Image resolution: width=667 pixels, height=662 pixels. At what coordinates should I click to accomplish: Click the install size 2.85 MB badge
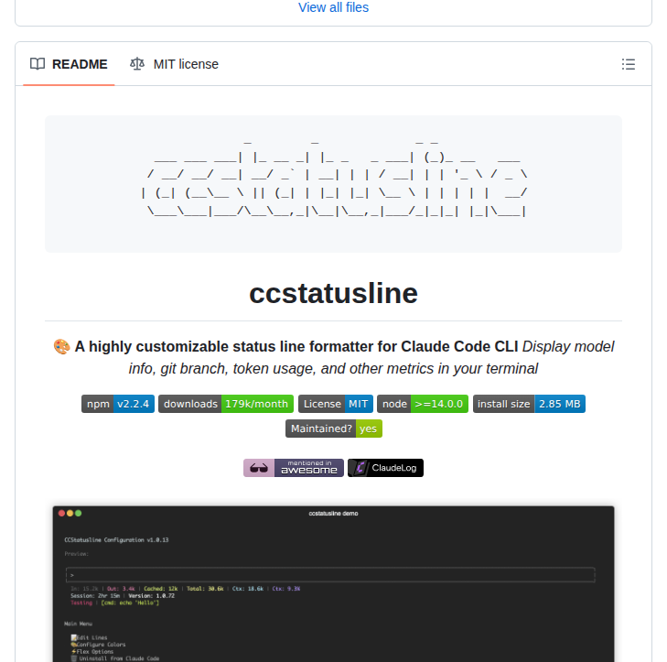coord(529,404)
